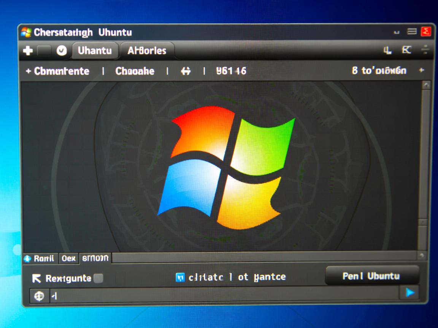Click the Windows flag icon in title bar
438x328 pixels.
[26, 32]
